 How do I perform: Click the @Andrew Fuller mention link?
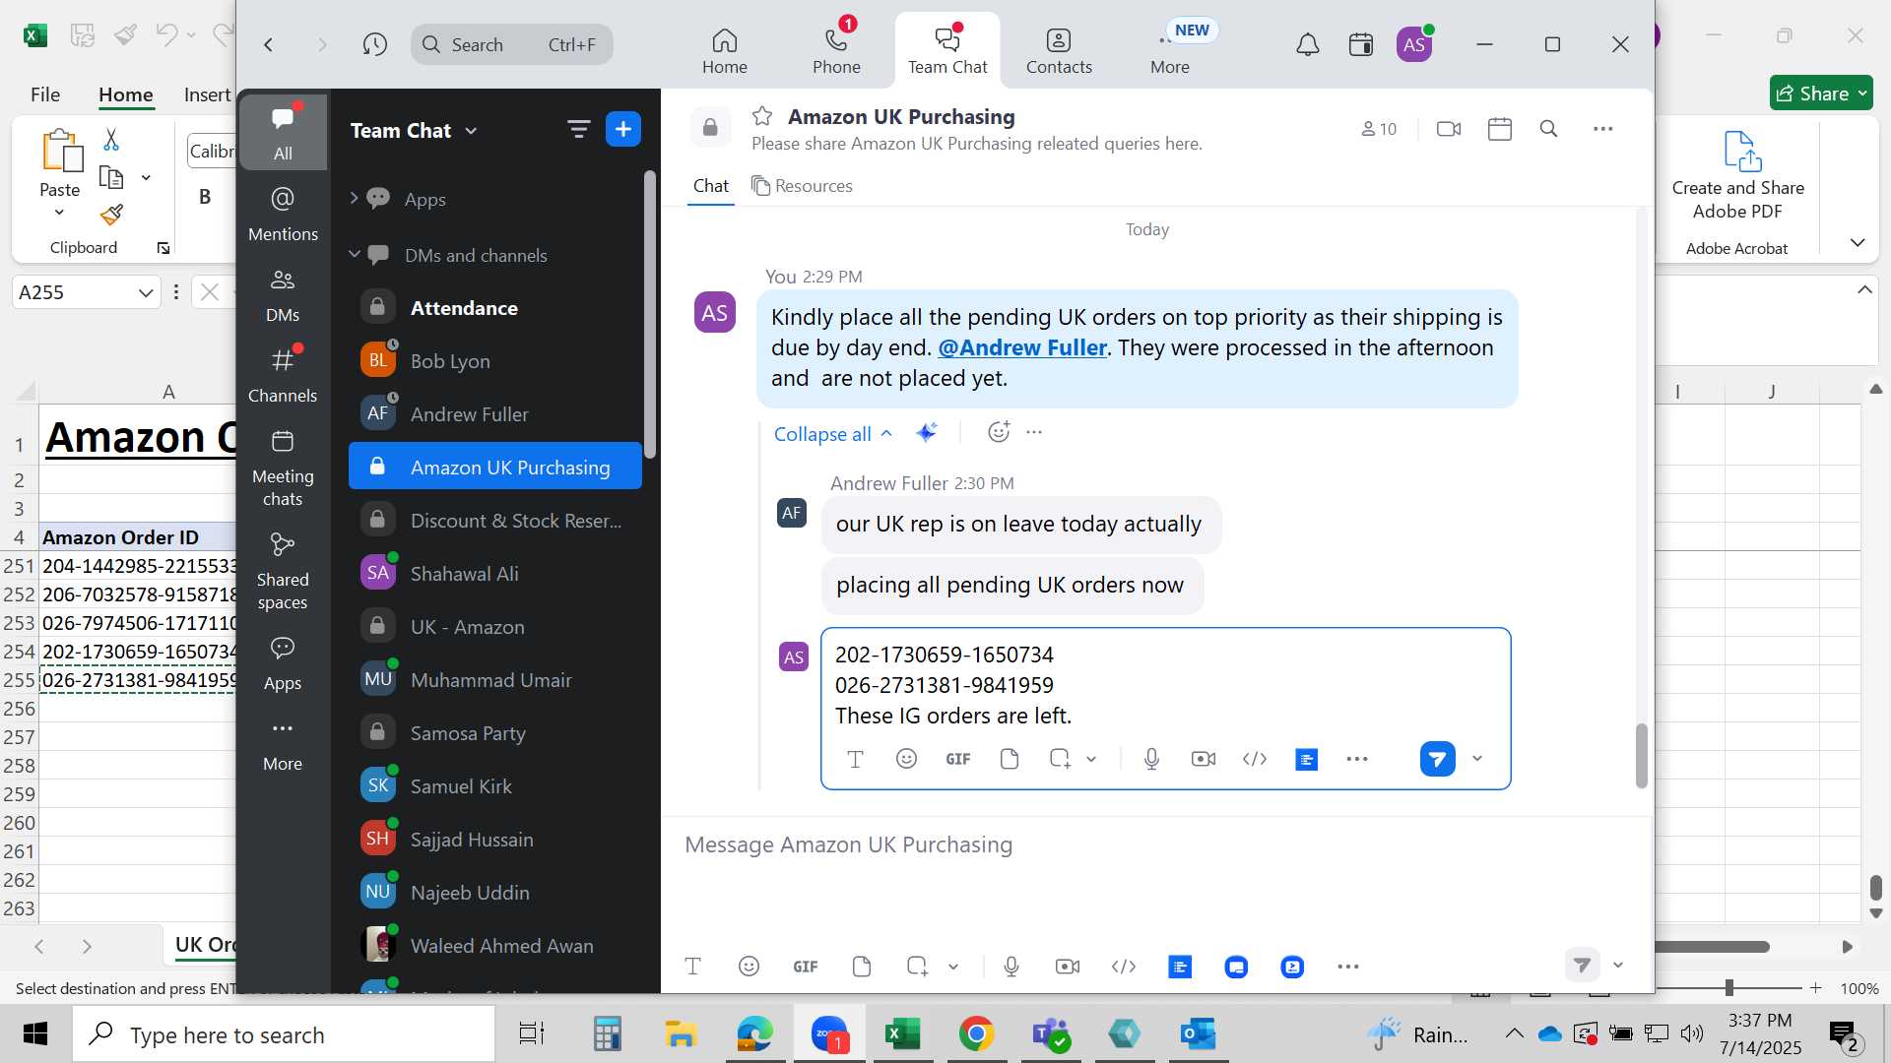tap(1021, 347)
